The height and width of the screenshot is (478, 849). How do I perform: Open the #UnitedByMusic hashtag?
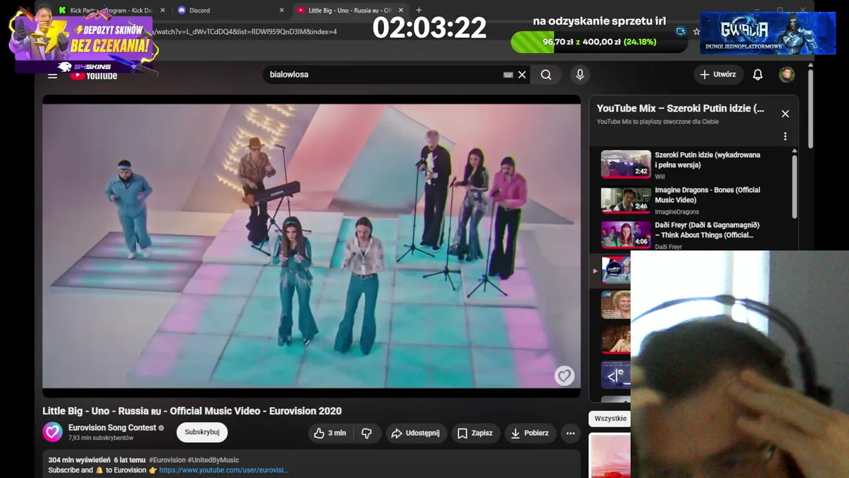(214, 460)
